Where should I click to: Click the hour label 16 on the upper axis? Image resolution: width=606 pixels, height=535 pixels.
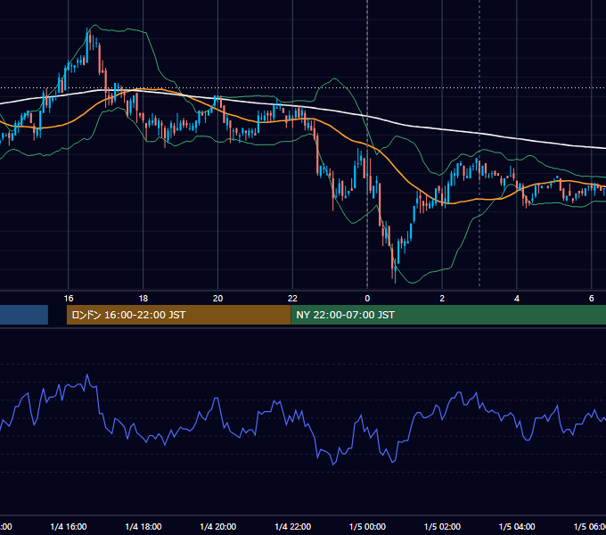(x=69, y=299)
